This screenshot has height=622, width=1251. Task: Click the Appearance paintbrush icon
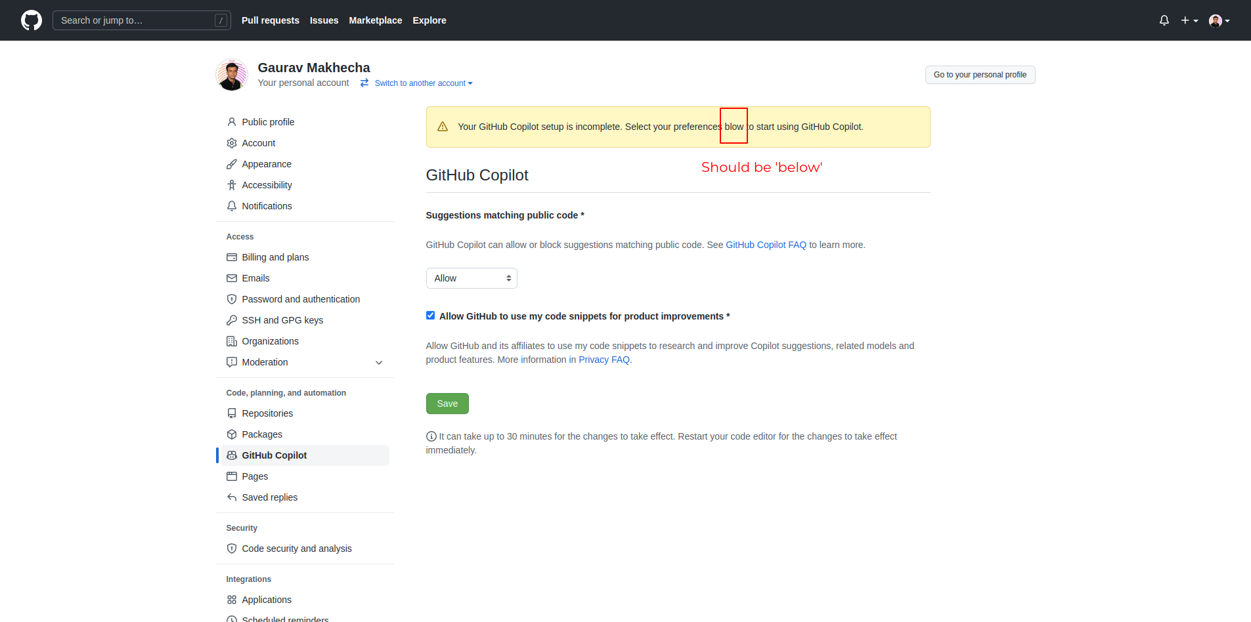232,164
